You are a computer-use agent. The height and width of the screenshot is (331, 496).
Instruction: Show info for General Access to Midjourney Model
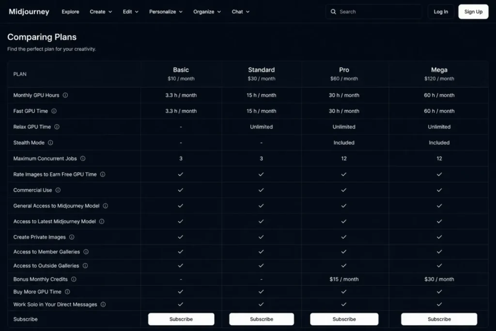pyautogui.click(x=106, y=206)
